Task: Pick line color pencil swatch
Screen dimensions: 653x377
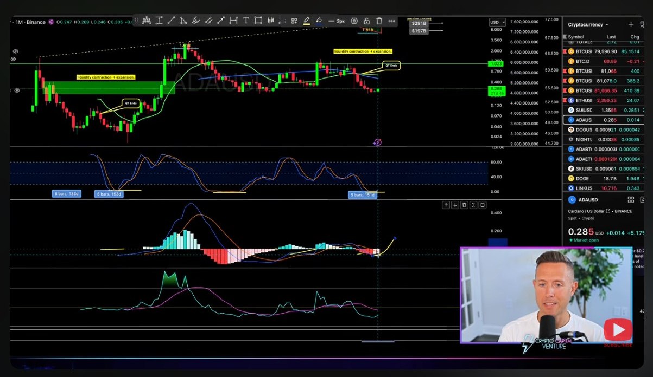Action: [306, 21]
